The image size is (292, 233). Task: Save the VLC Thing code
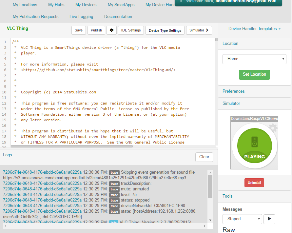(x=79, y=30)
